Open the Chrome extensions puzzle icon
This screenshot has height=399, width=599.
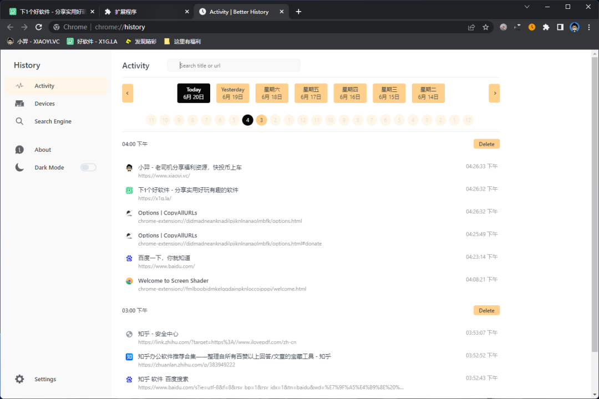point(546,27)
